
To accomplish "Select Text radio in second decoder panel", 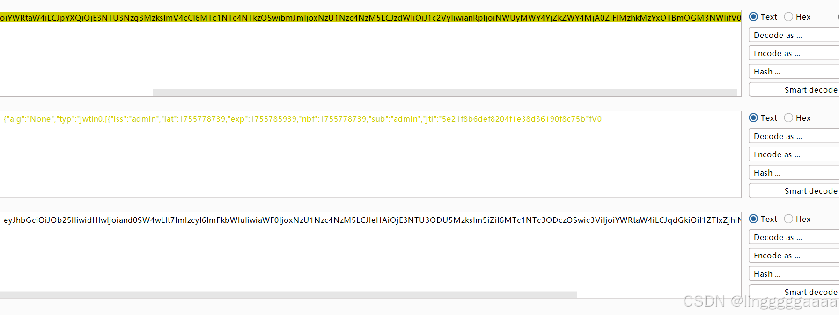I will 753,118.
